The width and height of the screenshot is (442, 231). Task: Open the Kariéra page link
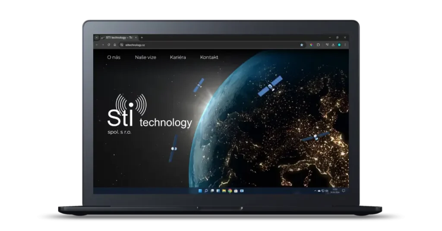coord(178,57)
